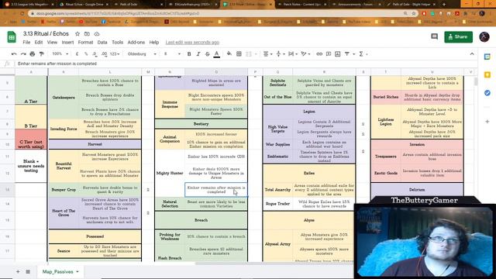
Task: Insert a comment from the toolbar
Action: tap(329, 54)
